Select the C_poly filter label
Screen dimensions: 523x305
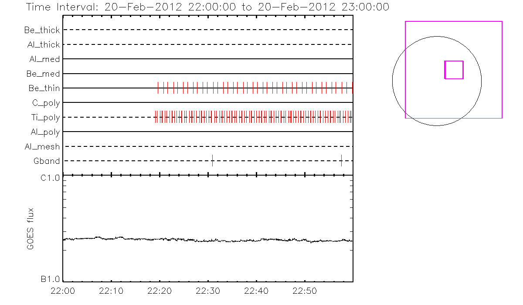point(46,103)
